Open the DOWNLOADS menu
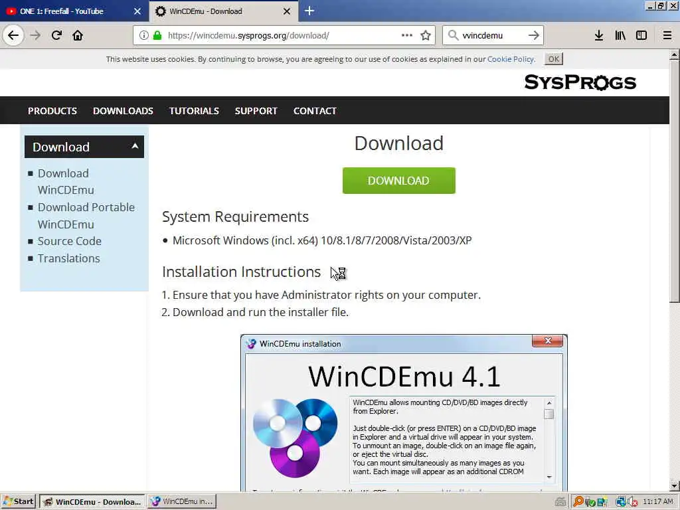This screenshot has width=680, height=510. (x=123, y=111)
